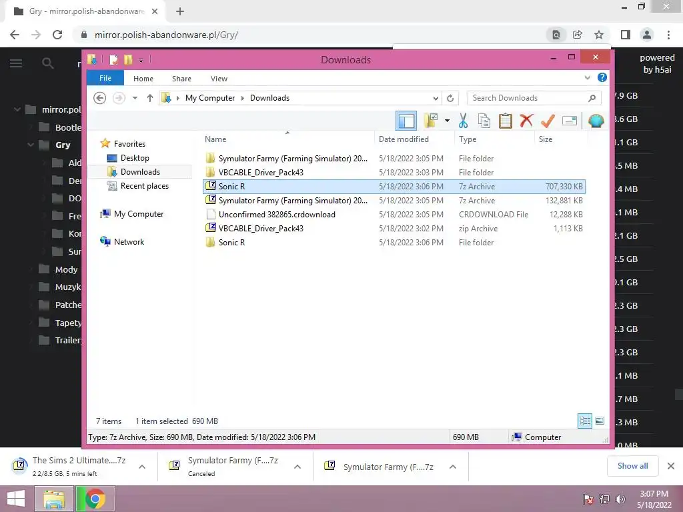683x512 pixels.
Task: Open Quick Access Toolbar customize dropdown
Action: 141,60
